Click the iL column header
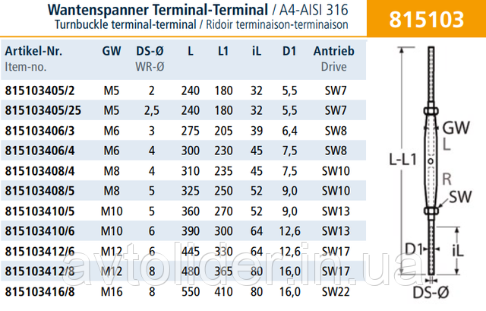This screenshot has height=311, width=486. tap(257, 51)
